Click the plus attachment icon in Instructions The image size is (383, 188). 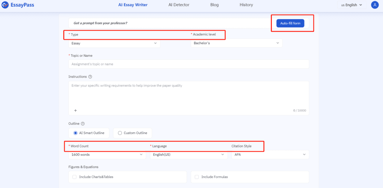[76, 110]
